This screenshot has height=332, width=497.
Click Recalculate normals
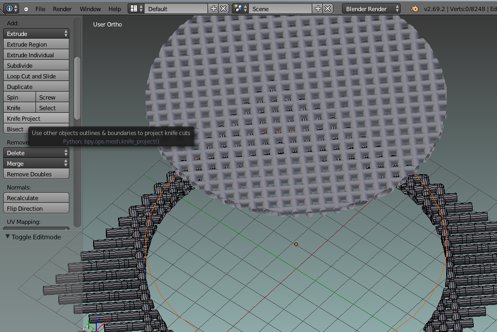pos(36,198)
